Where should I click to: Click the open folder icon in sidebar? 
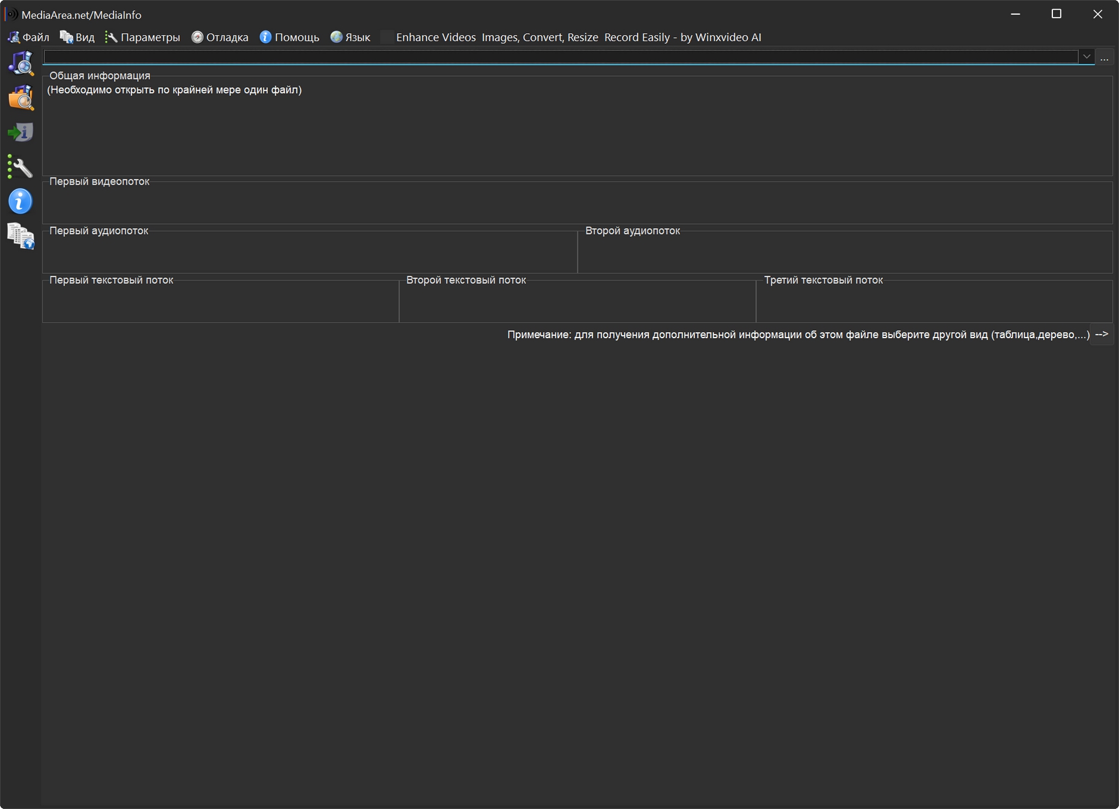21,98
